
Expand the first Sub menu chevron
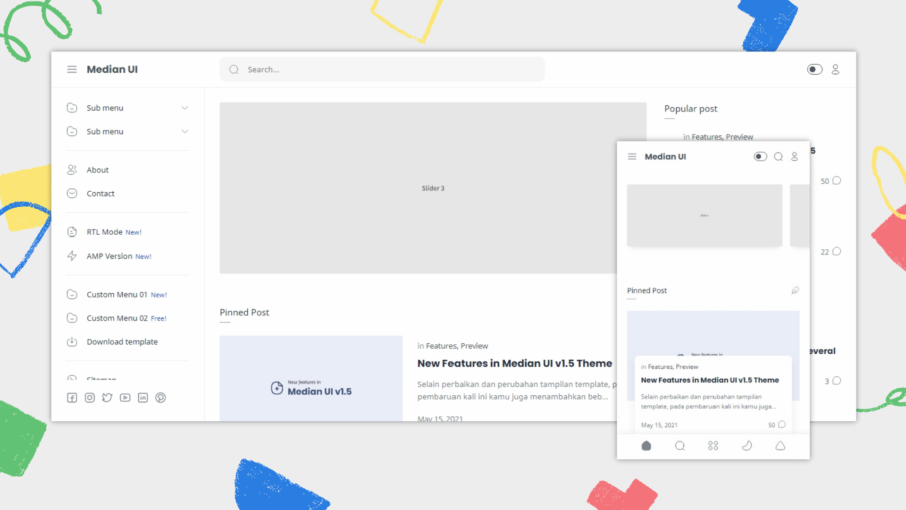(x=185, y=108)
